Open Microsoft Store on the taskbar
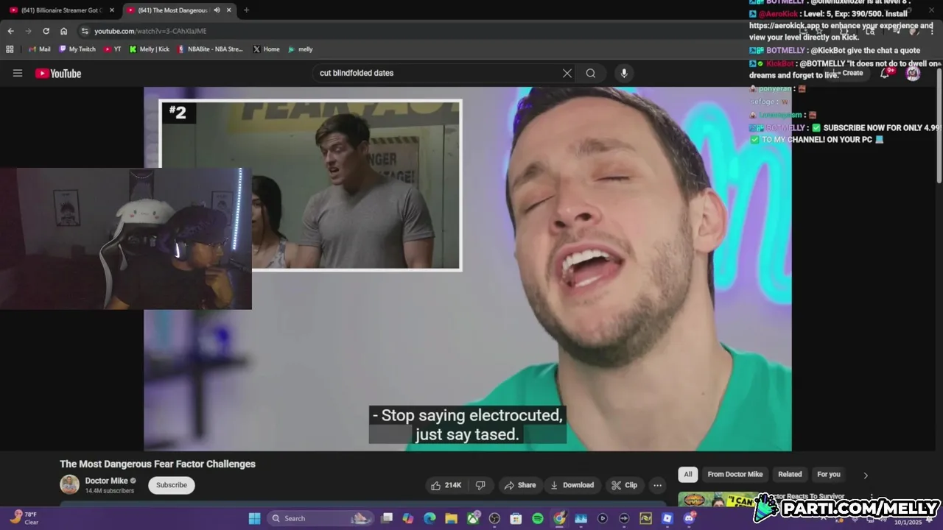The height and width of the screenshot is (530, 943). 516,518
